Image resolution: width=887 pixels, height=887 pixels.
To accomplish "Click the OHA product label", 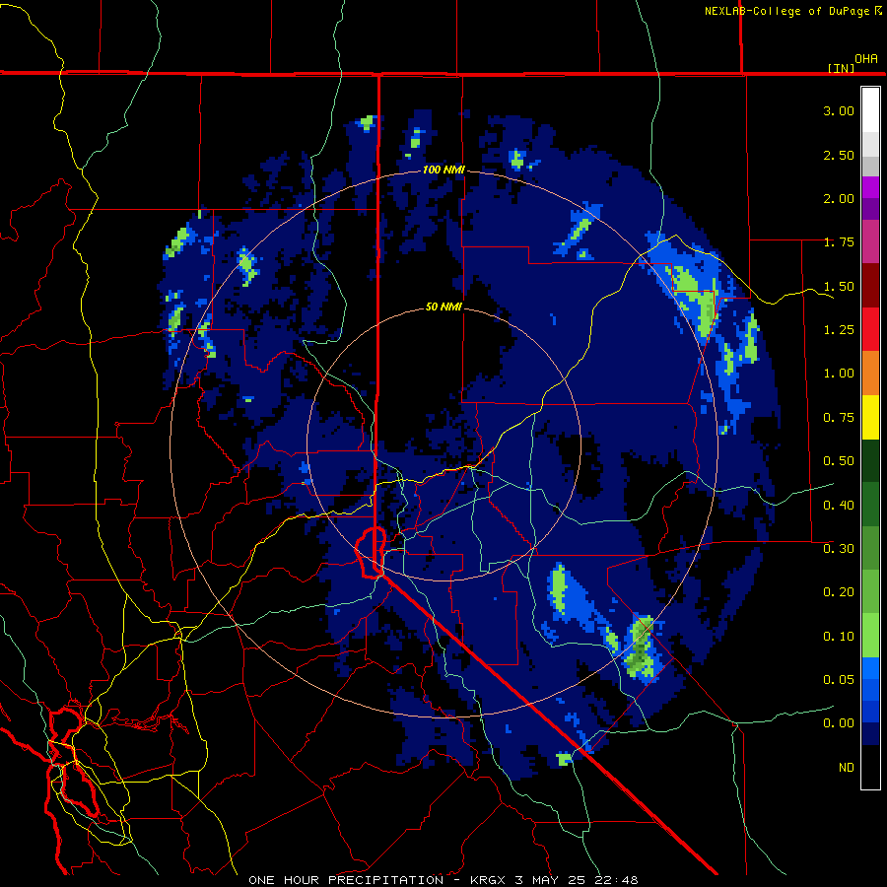I will 866,59.
